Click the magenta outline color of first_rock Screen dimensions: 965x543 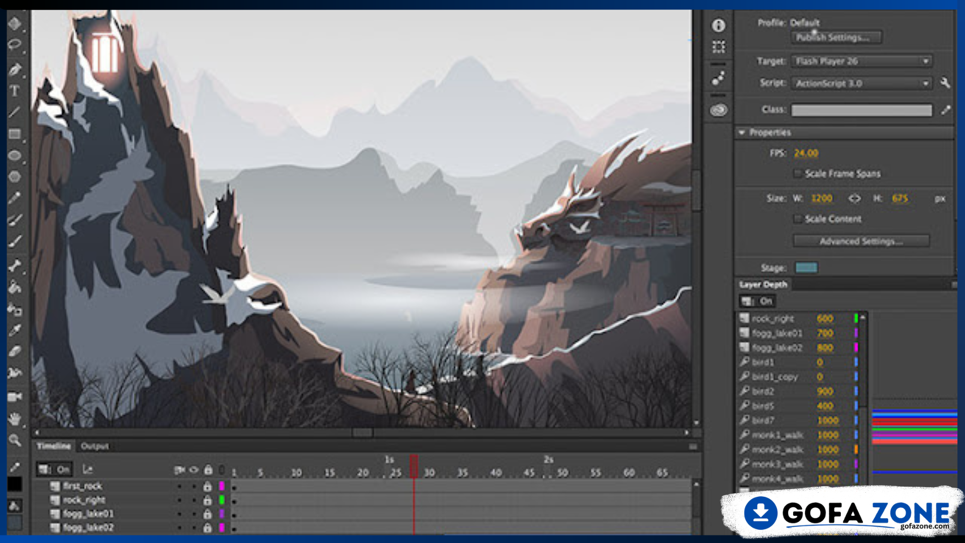click(x=221, y=486)
